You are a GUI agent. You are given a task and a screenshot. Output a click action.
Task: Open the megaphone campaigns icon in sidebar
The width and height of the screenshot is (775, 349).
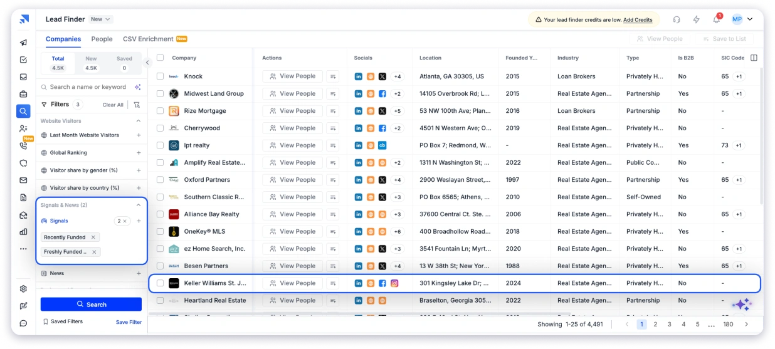(23, 43)
